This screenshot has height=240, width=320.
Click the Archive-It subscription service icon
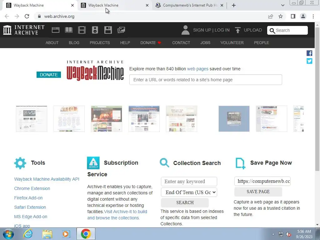(93, 163)
